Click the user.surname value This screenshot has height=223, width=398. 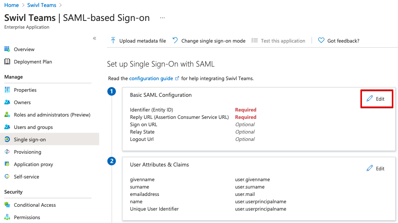[x=250, y=187]
